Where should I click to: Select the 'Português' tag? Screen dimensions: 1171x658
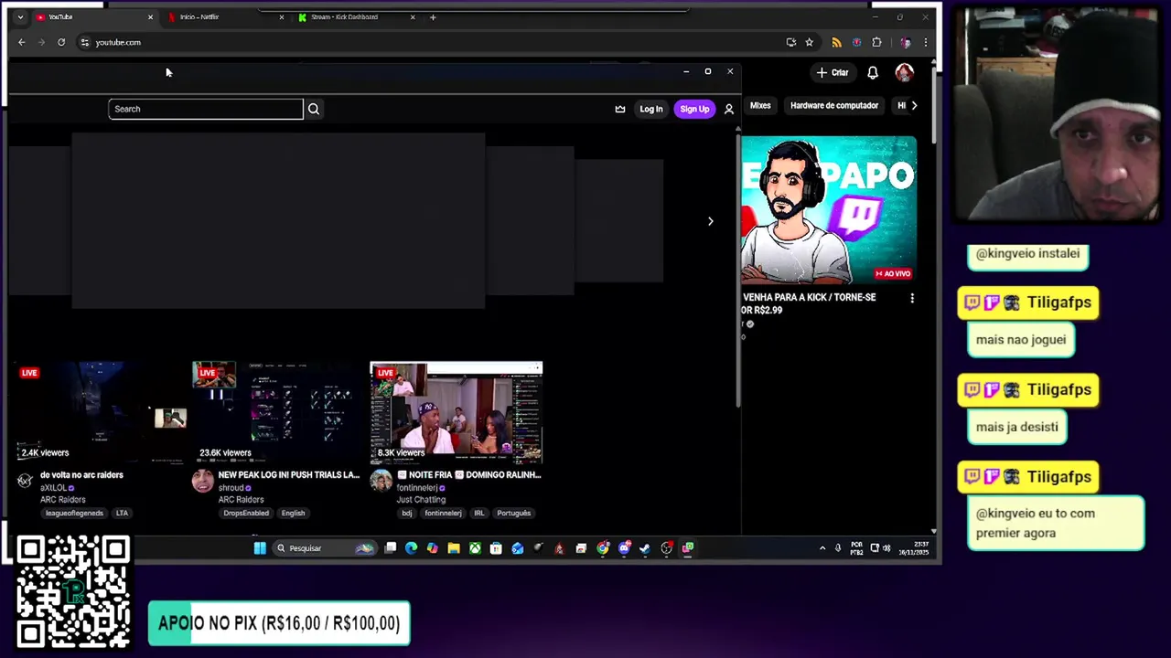tap(513, 514)
